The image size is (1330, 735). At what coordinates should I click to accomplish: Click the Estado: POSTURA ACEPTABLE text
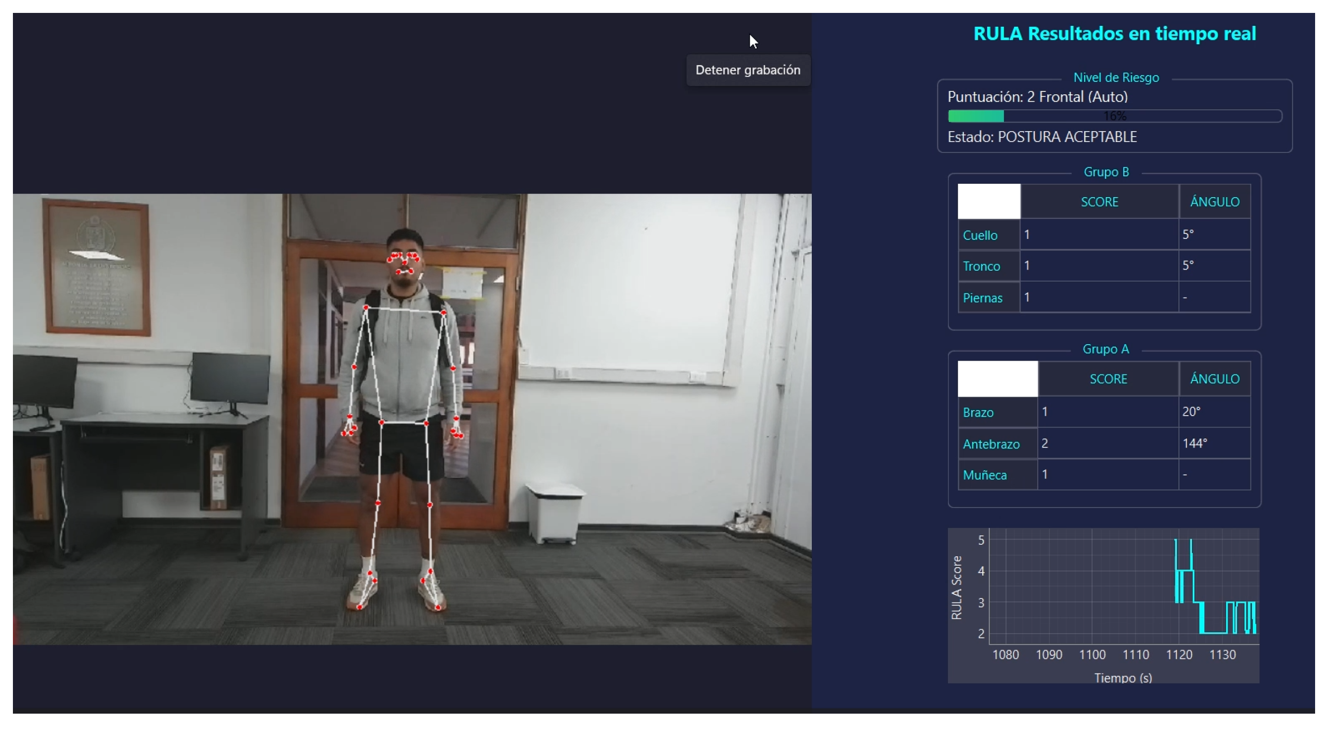pos(1042,137)
